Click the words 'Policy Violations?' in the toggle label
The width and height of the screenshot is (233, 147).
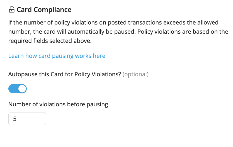[98, 74]
